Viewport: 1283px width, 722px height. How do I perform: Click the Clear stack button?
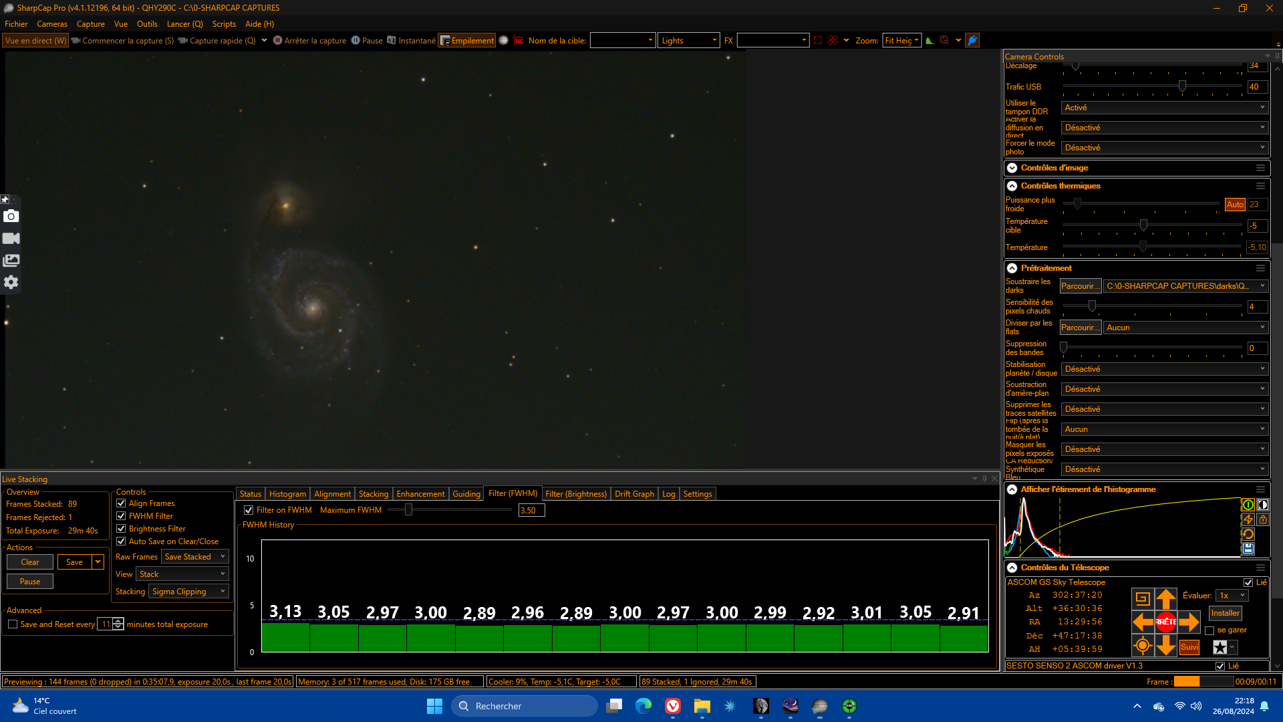pos(30,562)
